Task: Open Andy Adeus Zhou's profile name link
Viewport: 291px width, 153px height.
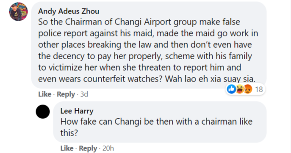Action: click(x=69, y=11)
